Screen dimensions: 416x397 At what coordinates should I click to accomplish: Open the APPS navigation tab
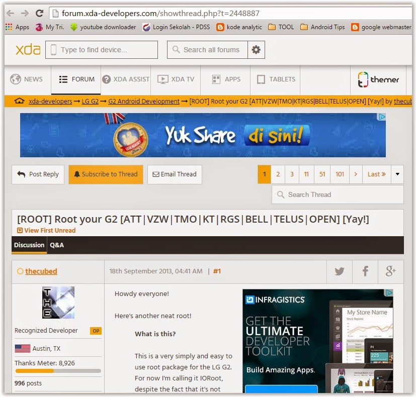[x=226, y=79]
